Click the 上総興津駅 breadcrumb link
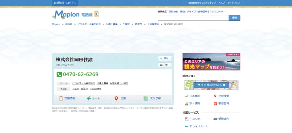The image size is (292, 133). (x=153, y=24)
